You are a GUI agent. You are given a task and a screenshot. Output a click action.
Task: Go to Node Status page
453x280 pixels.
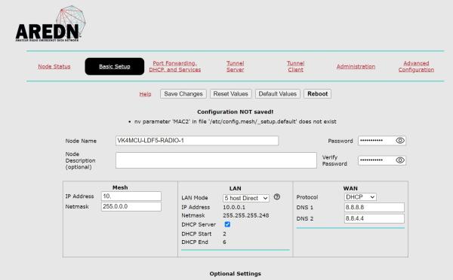[54, 66]
